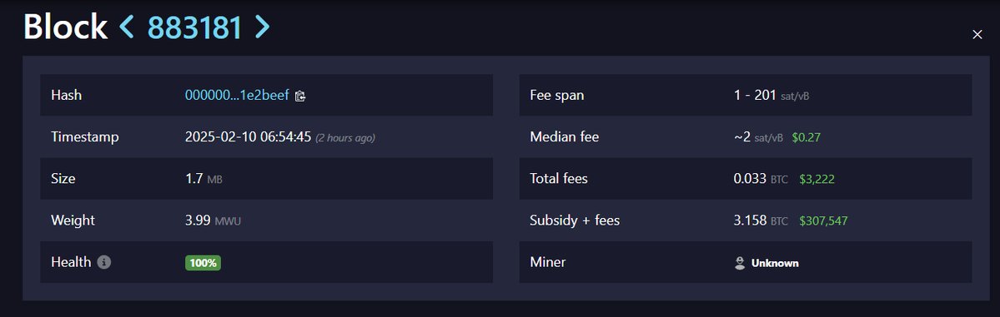Go to previous block using left chevron
1000x317 pixels.
click(127, 27)
